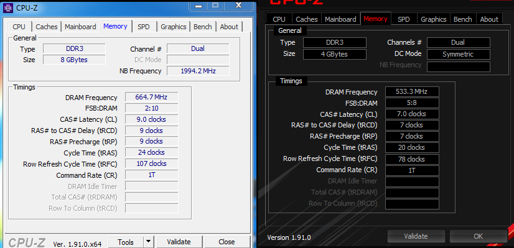Click the 4 GBytes size field in dark window
The image size is (514, 248).
335,54
